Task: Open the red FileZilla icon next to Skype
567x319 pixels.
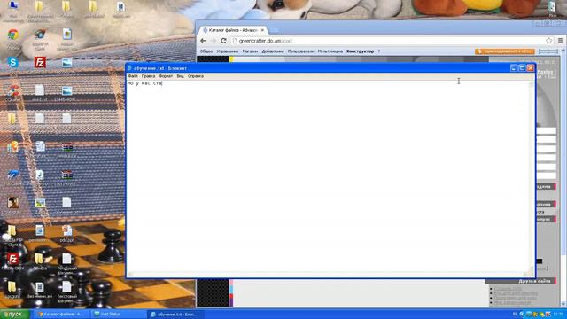Action: [40, 62]
